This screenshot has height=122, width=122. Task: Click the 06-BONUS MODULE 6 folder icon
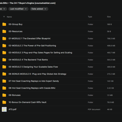tap(4, 74)
